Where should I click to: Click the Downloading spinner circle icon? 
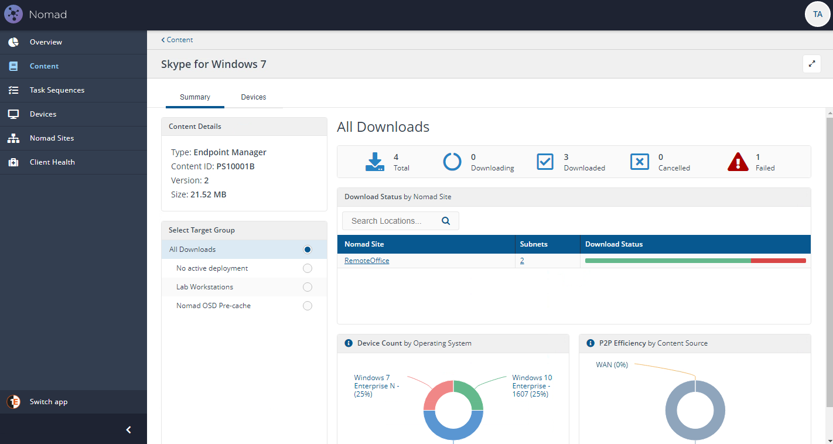click(x=452, y=162)
